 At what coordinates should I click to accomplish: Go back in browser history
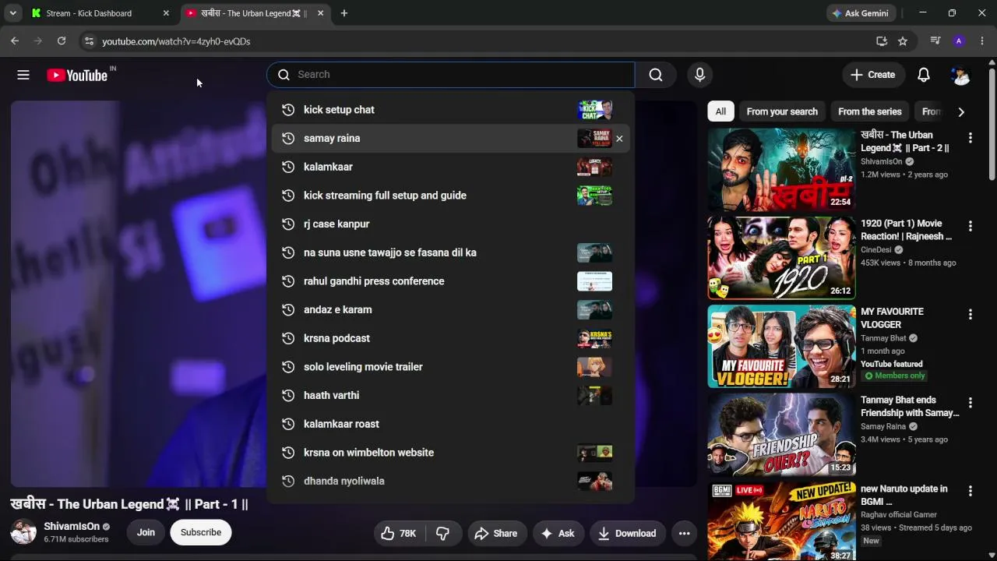click(x=15, y=41)
